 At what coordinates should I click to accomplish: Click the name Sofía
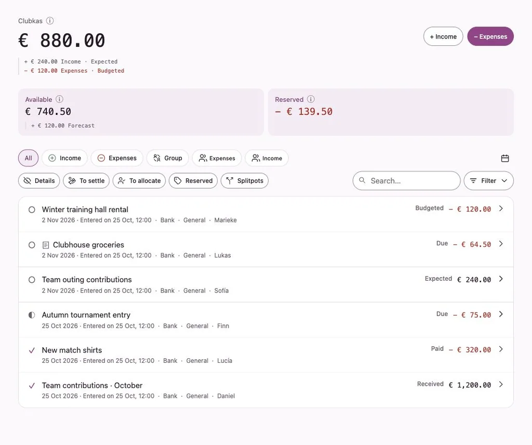click(221, 291)
